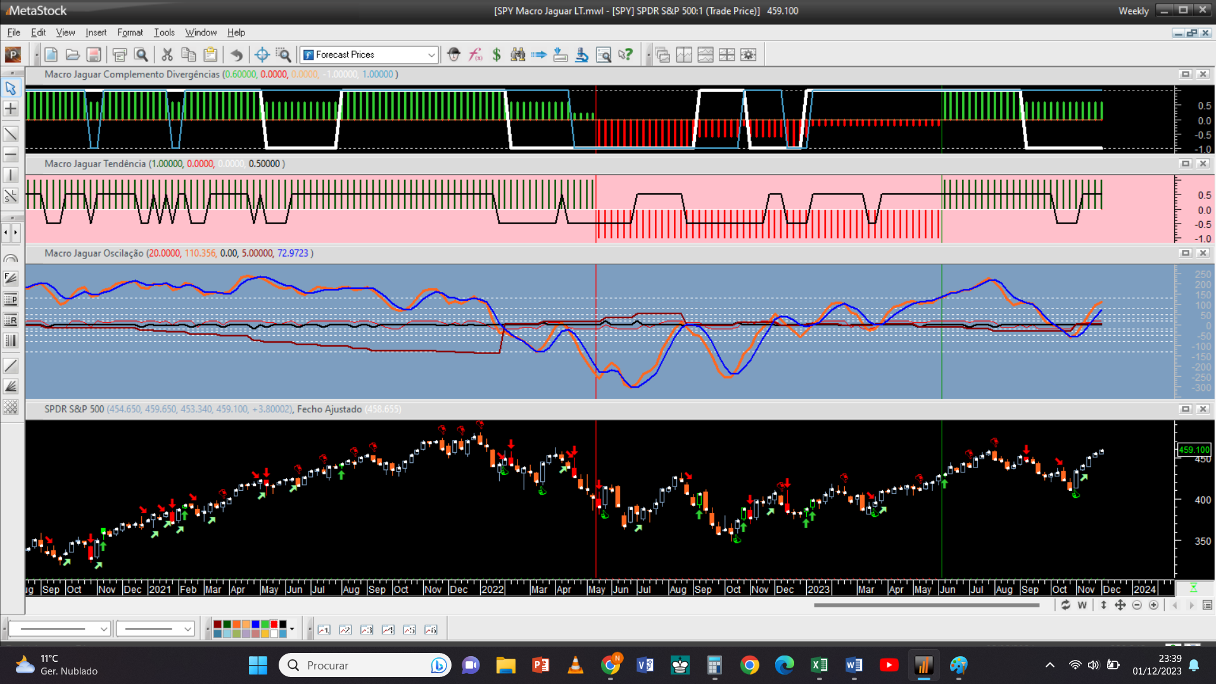The width and height of the screenshot is (1216, 684).
Task: Click the green dollar sign icon
Action: point(497,55)
